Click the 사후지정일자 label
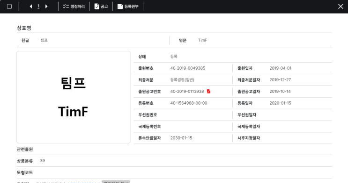The height and width of the screenshot is (185, 348). click(x=249, y=138)
